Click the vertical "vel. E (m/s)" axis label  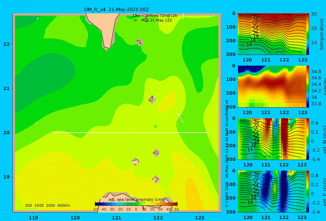(324, 192)
